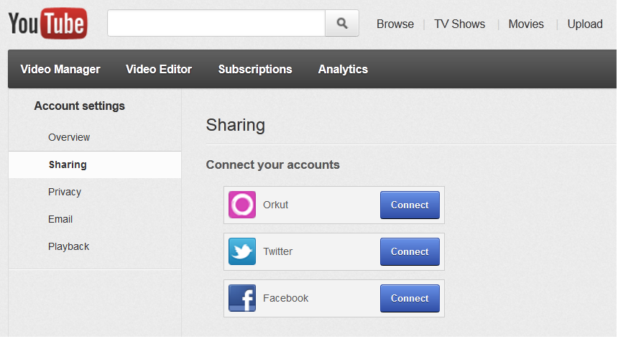Screen dimensions: 618x339
Task: Open the Movies link
Action: tap(526, 24)
